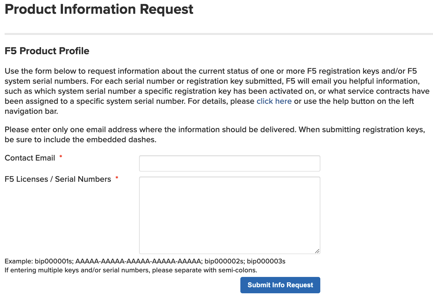The height and width of the screenshot is (297, 433).
Task: Click the semi-colons separator hint line
Action: pos(131,270)
